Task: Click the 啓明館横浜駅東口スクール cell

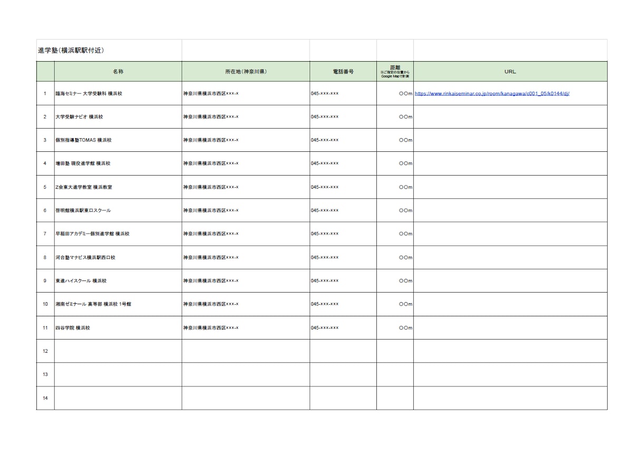Action: (118, 210)
